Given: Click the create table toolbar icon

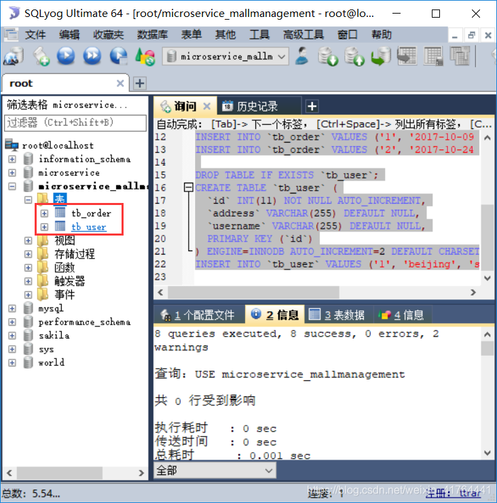Looking at the screenshot, I should (x=407, y=56).
